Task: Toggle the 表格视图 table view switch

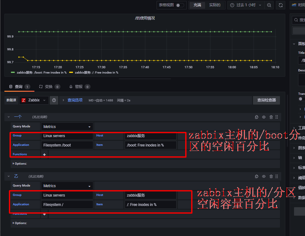Action: point(180,5)
